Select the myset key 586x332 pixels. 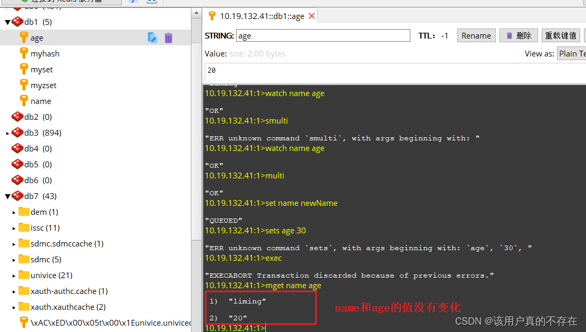42,70
